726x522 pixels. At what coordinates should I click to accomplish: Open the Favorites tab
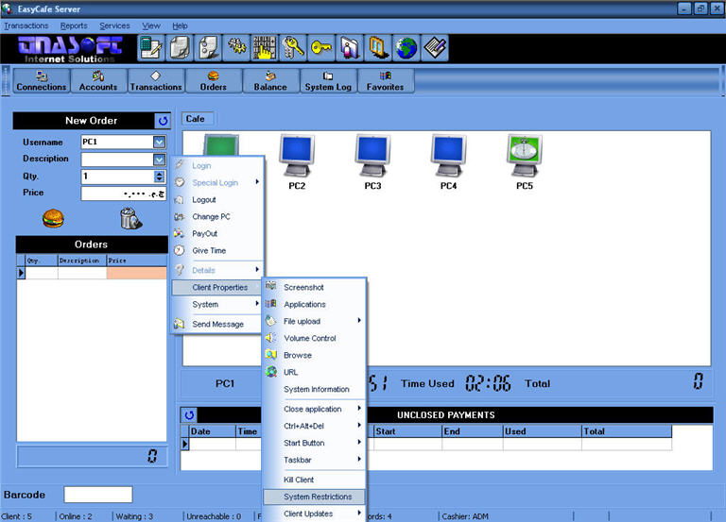(x=386, y=81)
